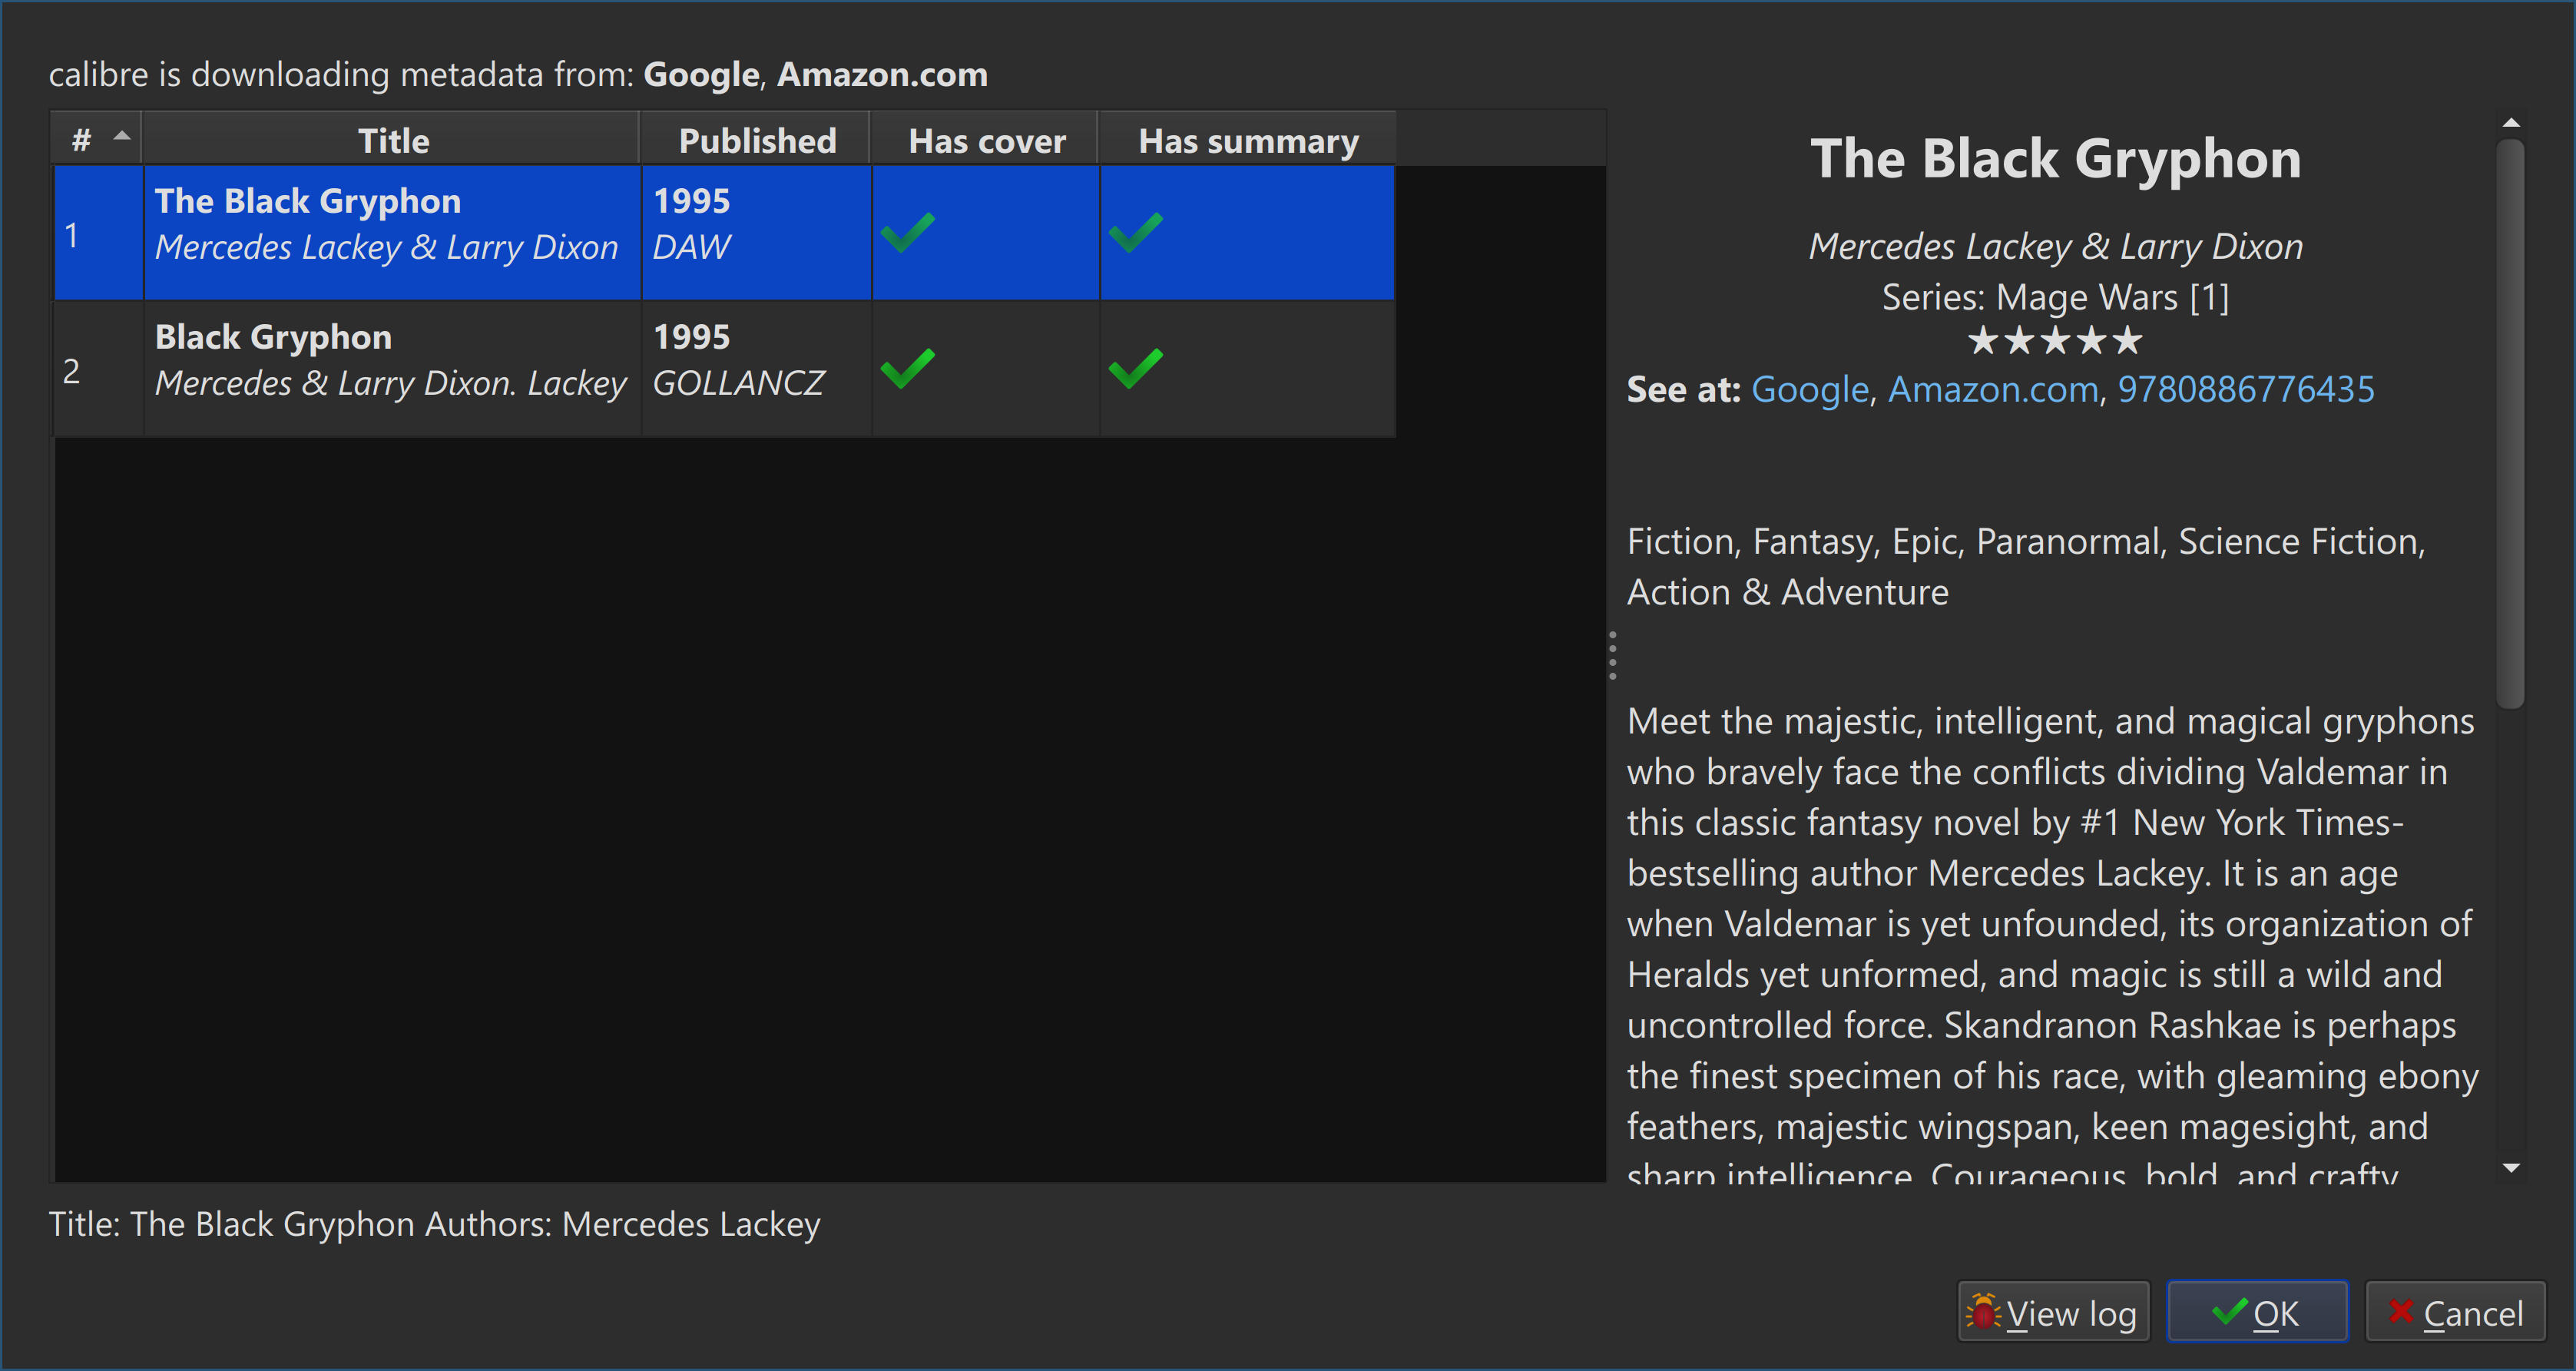Click the bug icon on View log
2576x1371 pixels.
pos(1982,1312)
